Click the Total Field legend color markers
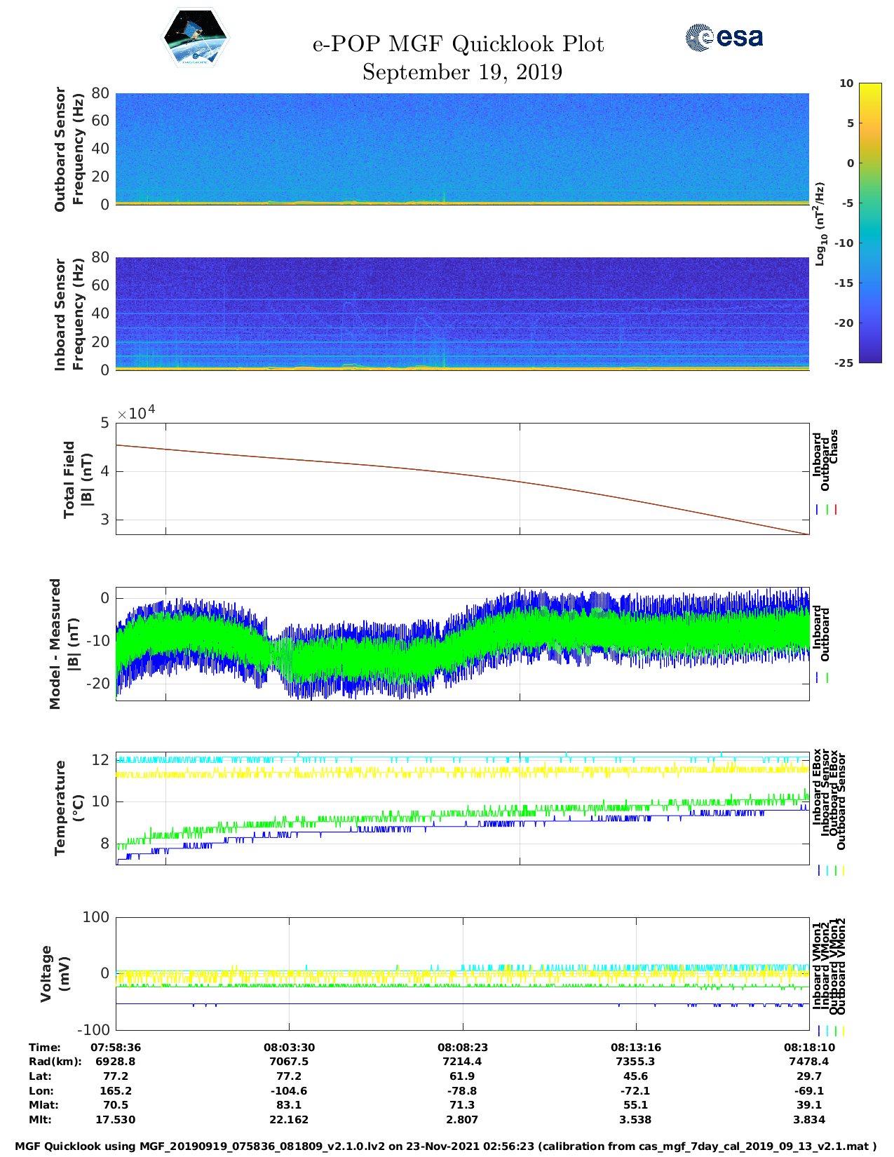Viewport: 894px width, 1157px height. pyautogui.click(x=827, y=510)
